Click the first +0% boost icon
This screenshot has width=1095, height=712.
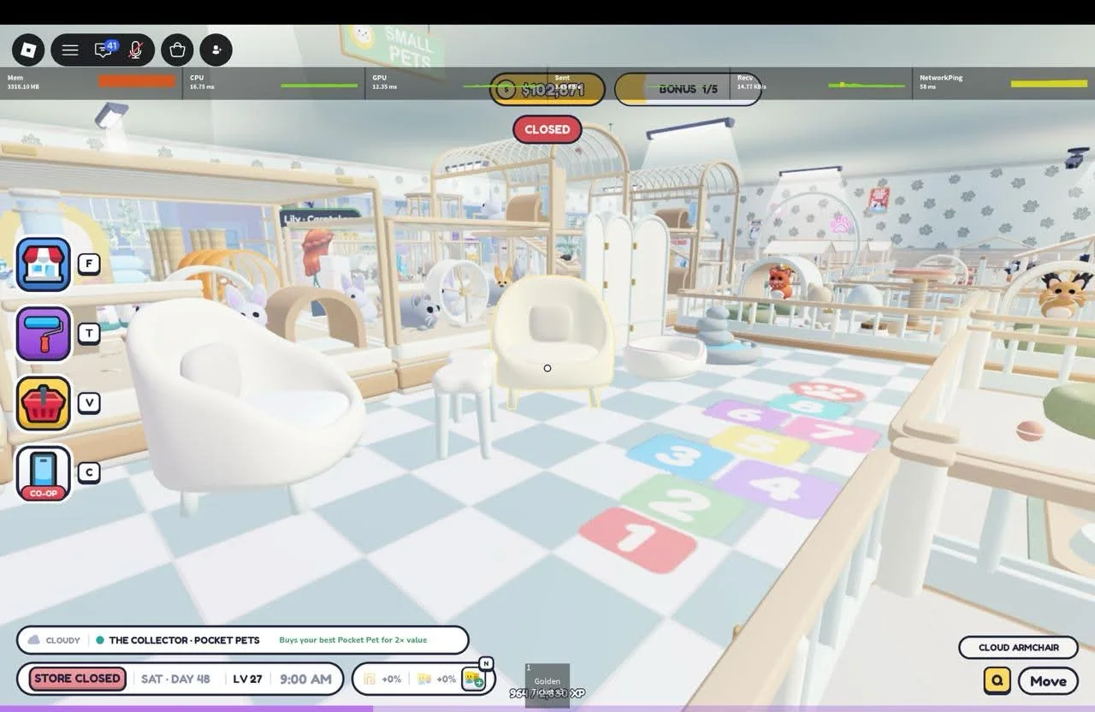[x=370, y=679]
